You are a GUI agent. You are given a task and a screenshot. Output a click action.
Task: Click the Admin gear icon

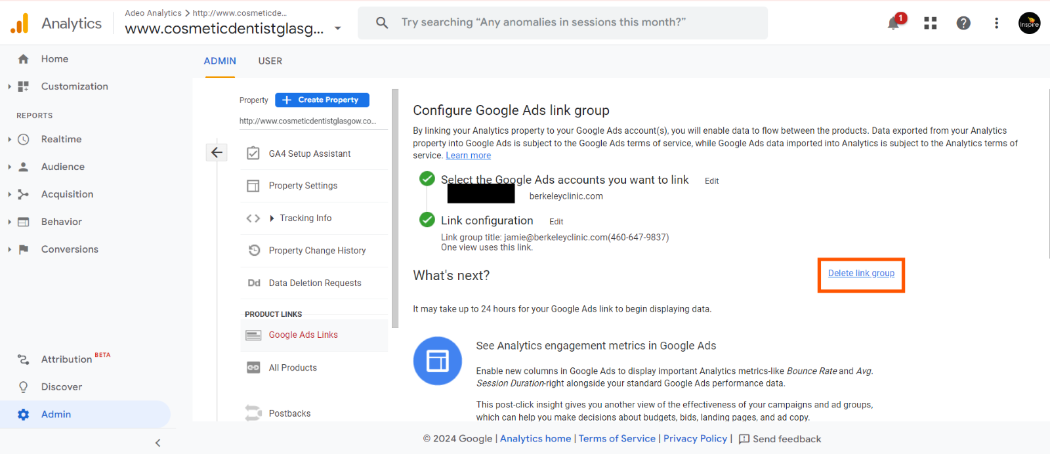24,415
